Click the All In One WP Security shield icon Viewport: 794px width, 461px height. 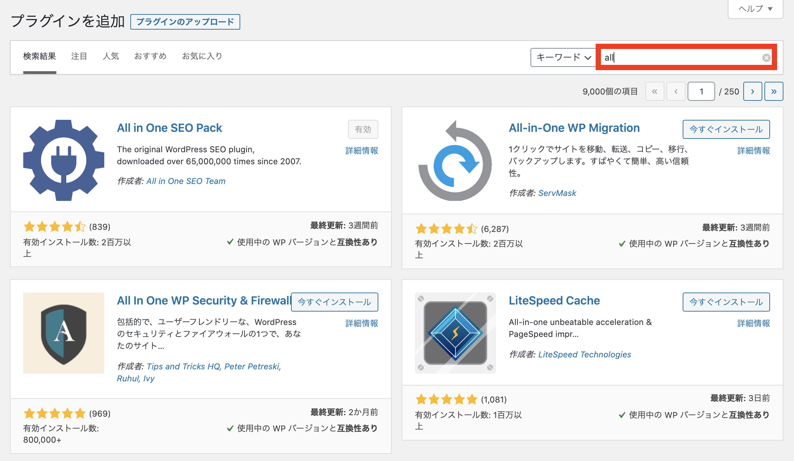coord(64,333)
